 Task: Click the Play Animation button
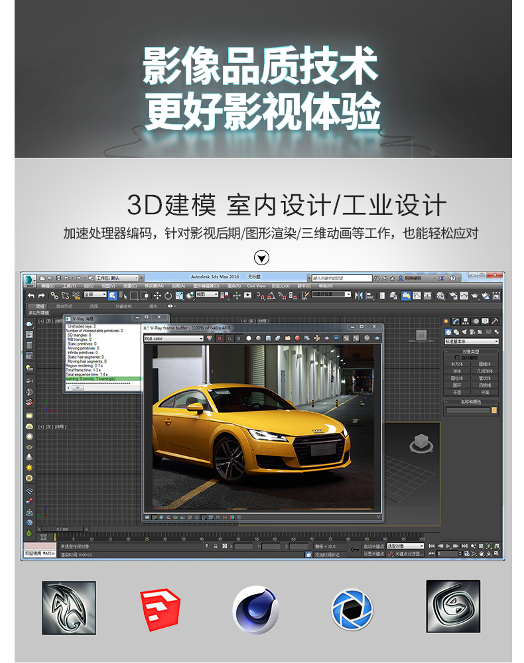448,546
